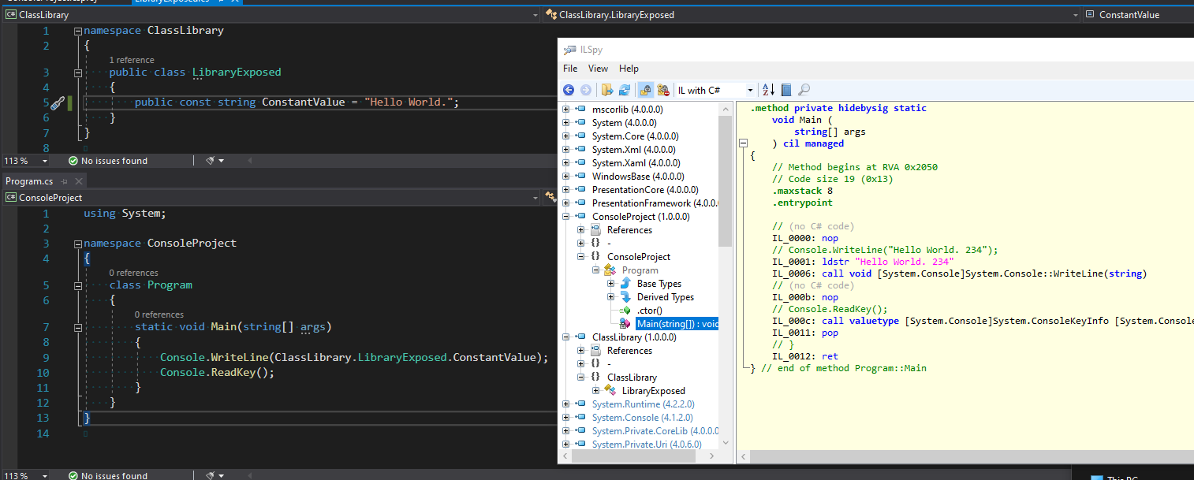Screen dimensions: 1194x480
Task: Collapse the IL method body fold box
Action: coord(742,143)
